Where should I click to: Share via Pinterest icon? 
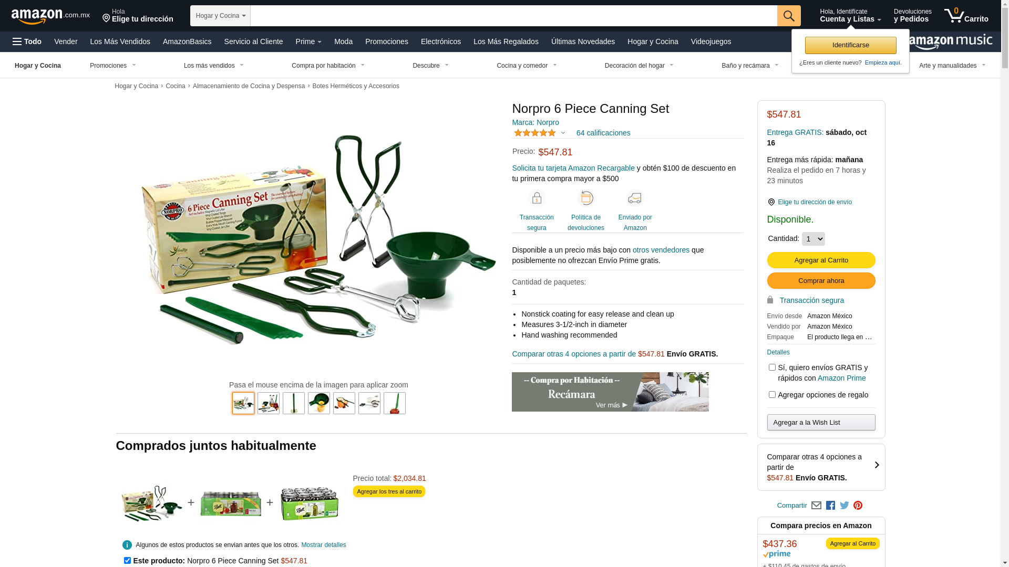coord(858,506)
